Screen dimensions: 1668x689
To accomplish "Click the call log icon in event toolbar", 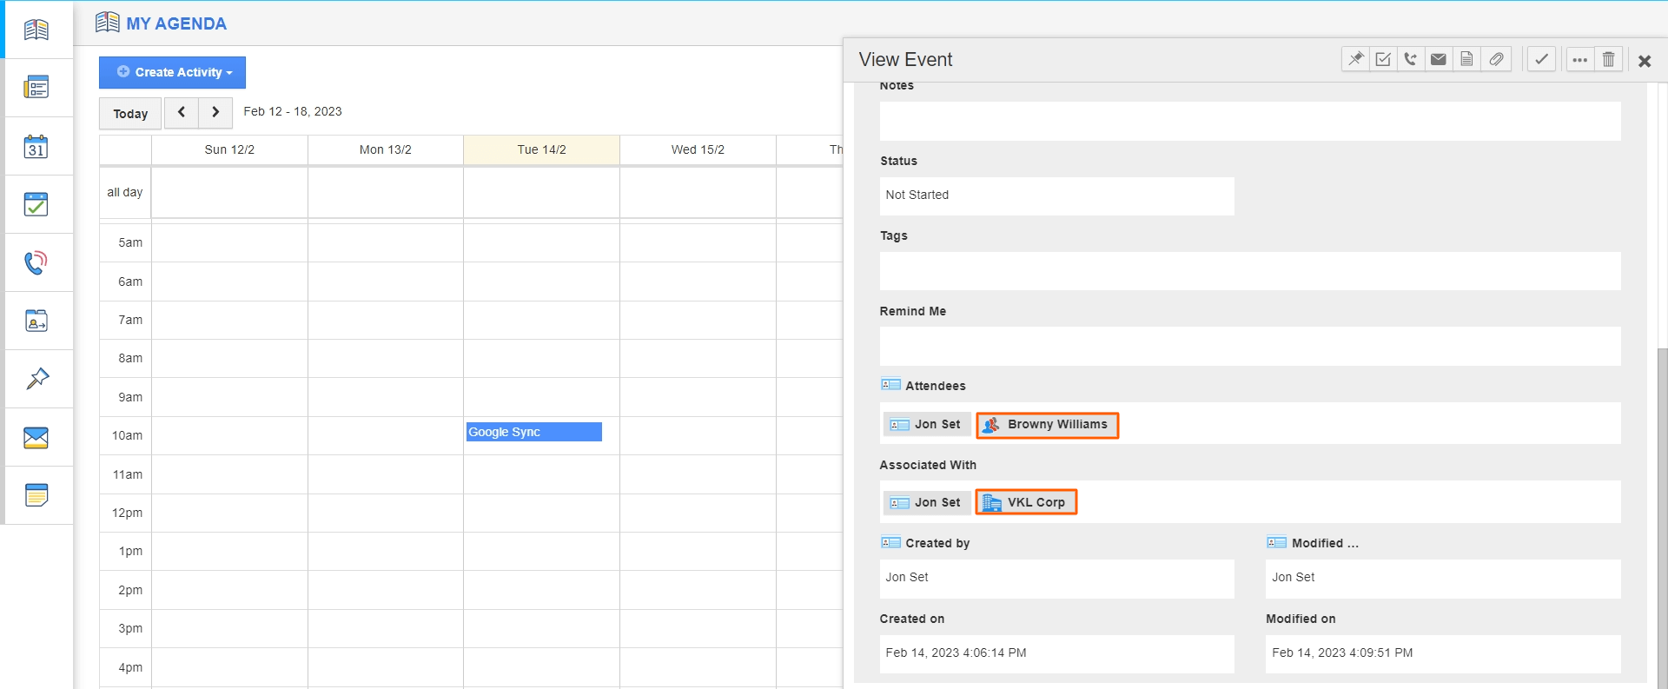I will (x=1411, y=59).
